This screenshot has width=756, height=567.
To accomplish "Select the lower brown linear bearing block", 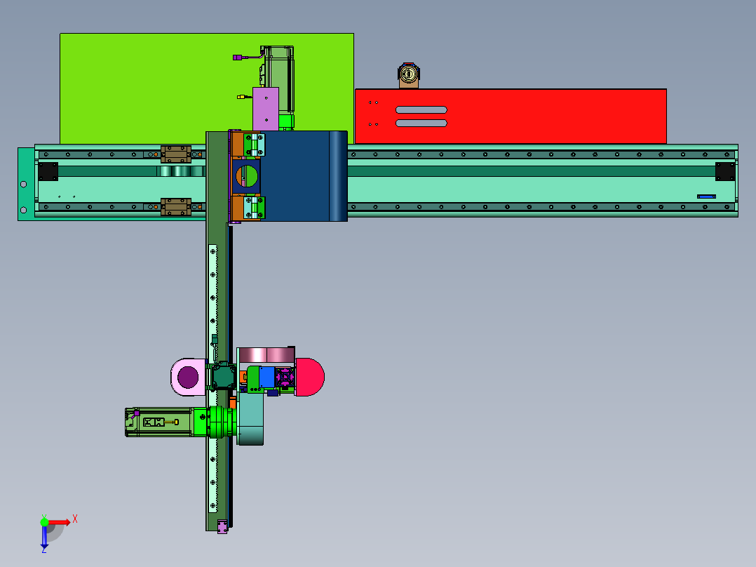I will 175,206.
